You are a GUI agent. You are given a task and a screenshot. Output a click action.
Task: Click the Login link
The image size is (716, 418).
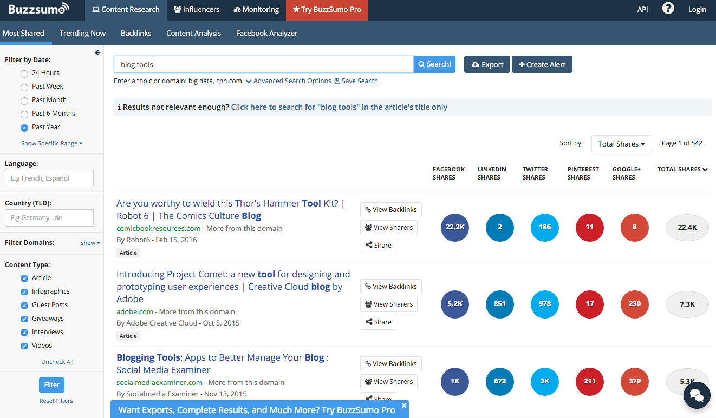pyautogui.click(x=697, y=9)
